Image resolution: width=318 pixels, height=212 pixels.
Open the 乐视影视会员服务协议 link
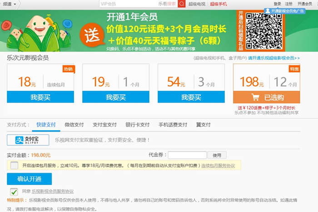tap(53, 191)
